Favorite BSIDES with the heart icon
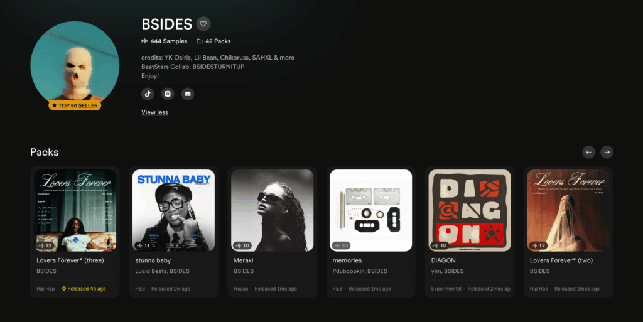 coord(203,24)
